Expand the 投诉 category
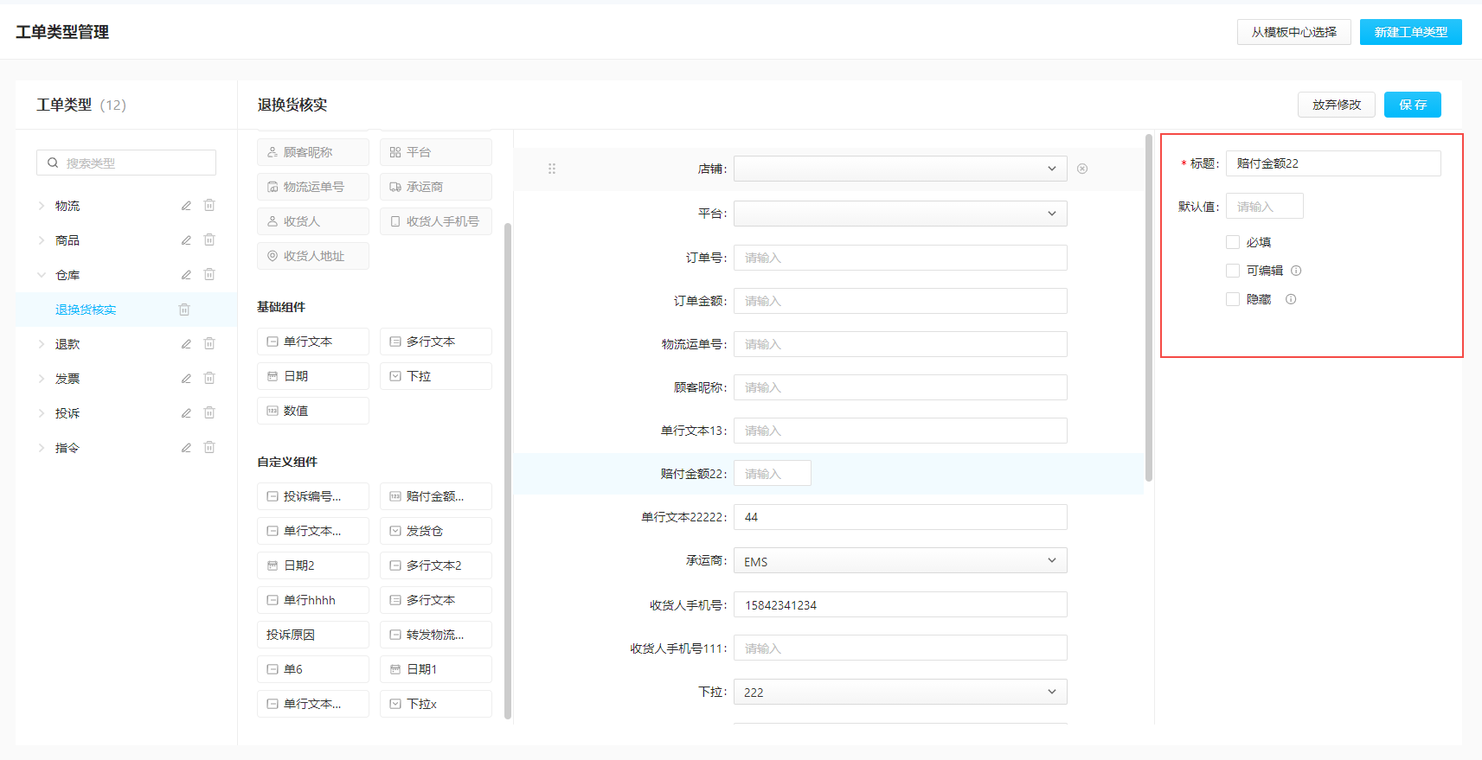The image size is (1482, 760). tap(41, 413)
